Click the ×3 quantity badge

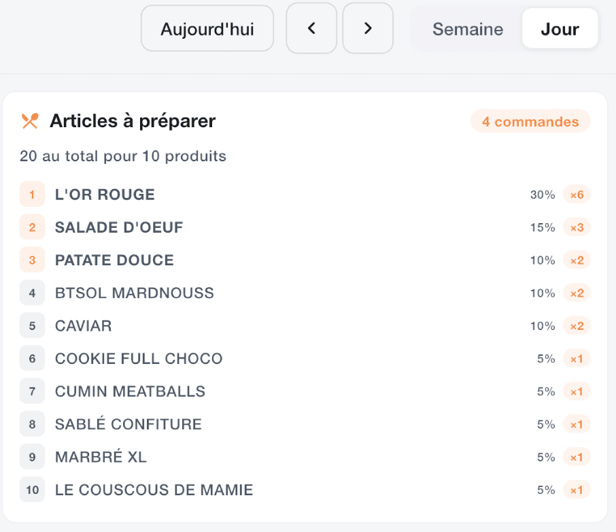pos(577,227)
